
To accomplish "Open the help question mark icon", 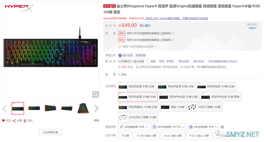I will tap(222, 127).
